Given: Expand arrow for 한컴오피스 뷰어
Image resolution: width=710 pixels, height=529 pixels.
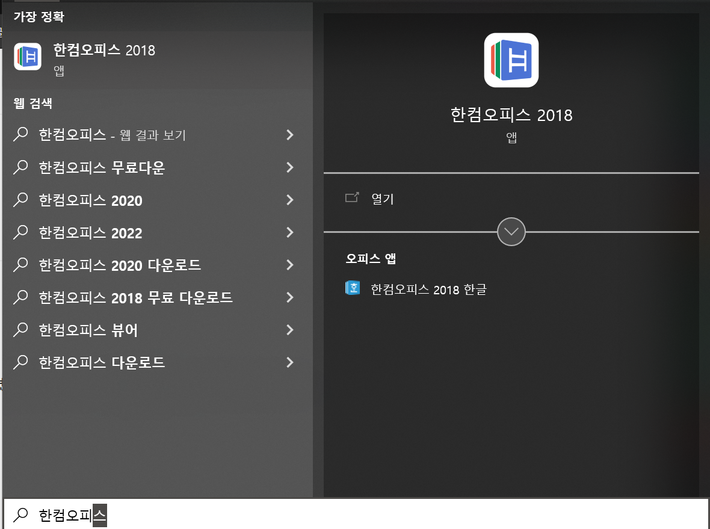Looking at the screenshot, I should (x=290, y=330).
